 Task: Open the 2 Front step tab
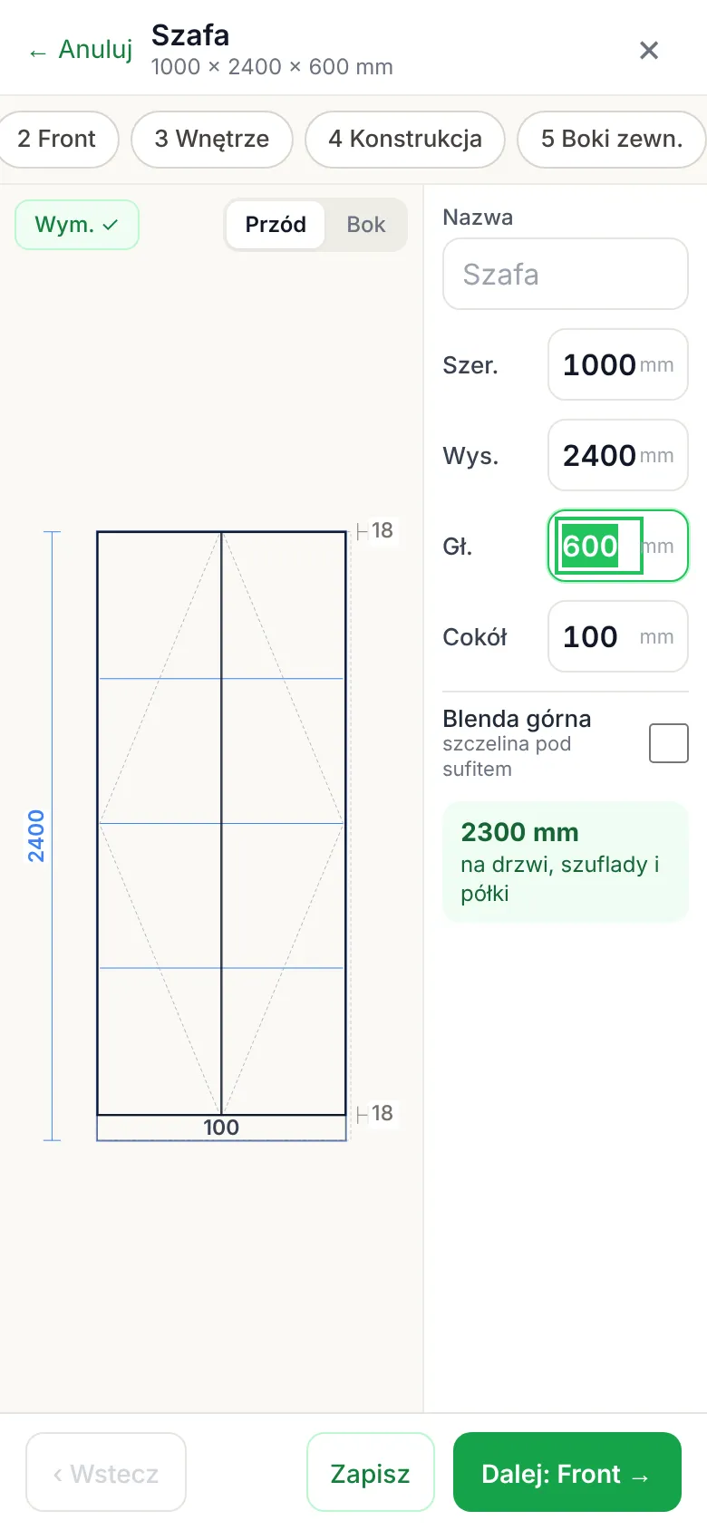[56, 140]
